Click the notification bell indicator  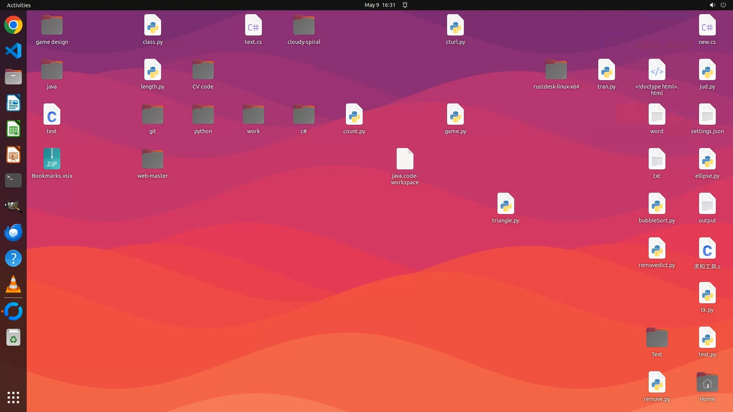tap(405, 5)
